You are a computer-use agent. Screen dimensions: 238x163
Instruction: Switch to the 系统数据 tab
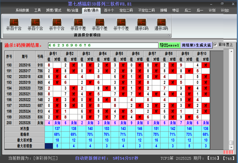pyautogui.click(x=21, y=10)
